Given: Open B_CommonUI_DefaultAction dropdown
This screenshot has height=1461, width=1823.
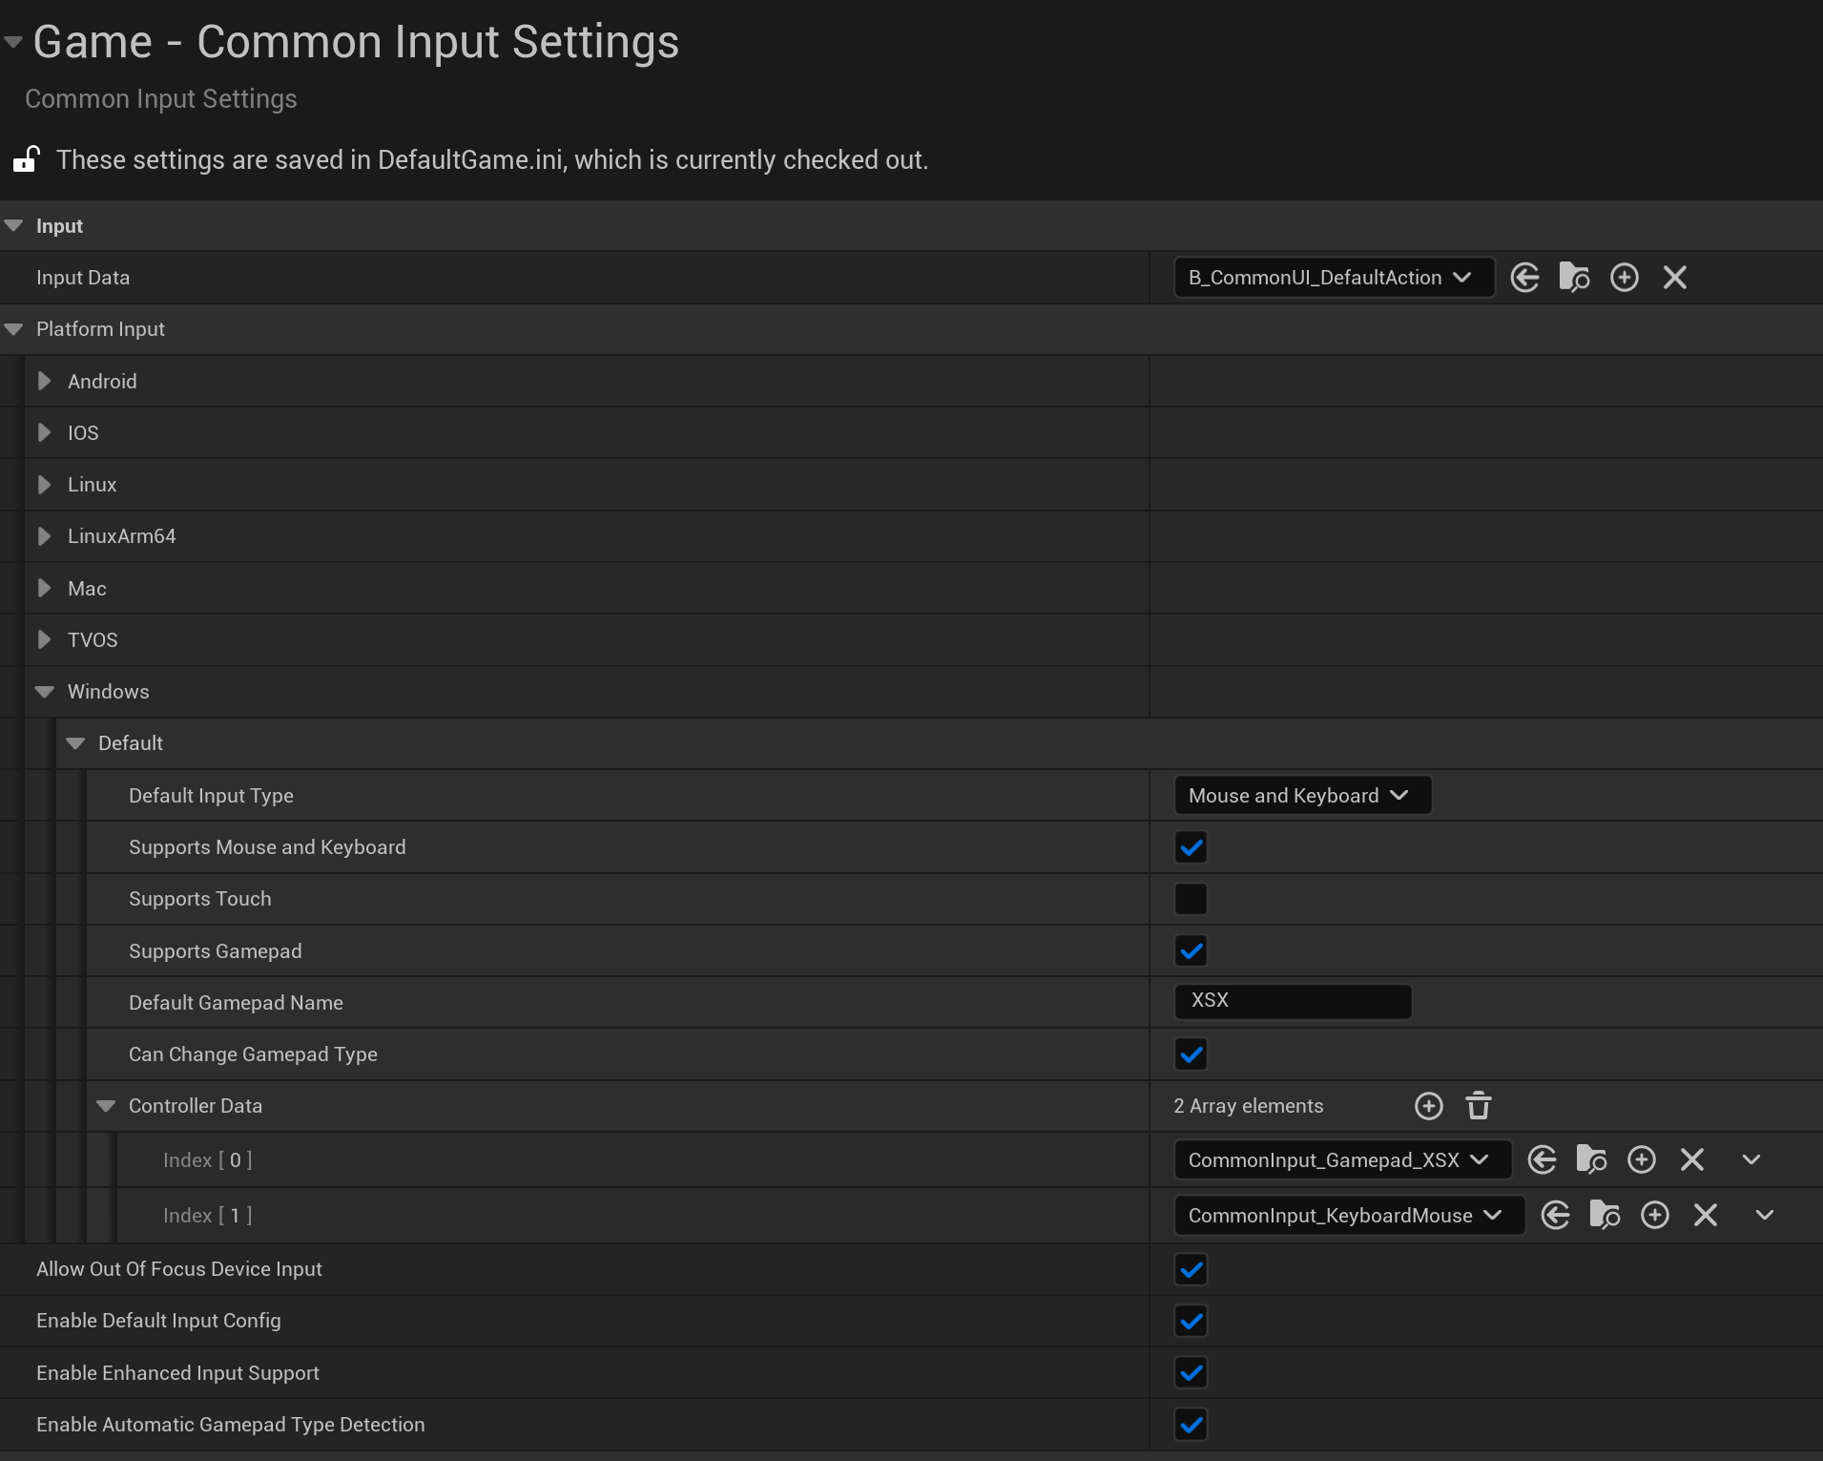Looking at the screenshot, I should (x=1334, y=278).
